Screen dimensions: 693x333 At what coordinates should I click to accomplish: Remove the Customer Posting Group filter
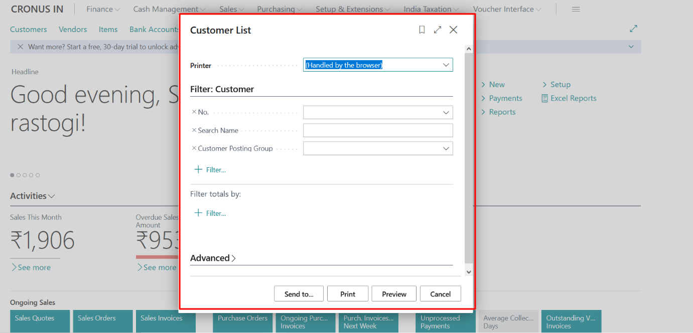195,148
